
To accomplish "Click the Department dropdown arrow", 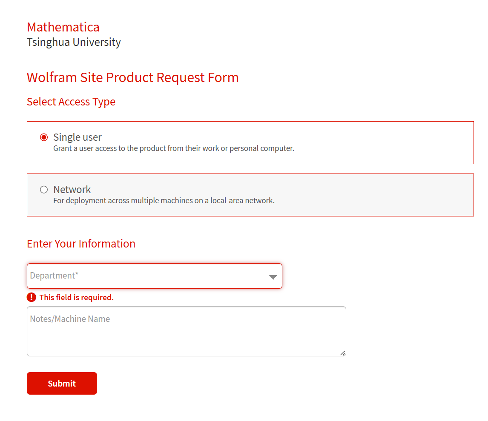I will pyautogui.click(x=273, y=277).
